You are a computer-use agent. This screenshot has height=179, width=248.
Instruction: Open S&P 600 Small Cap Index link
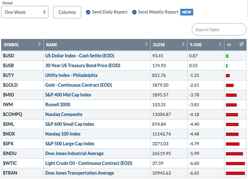click(x=70, y=124)
